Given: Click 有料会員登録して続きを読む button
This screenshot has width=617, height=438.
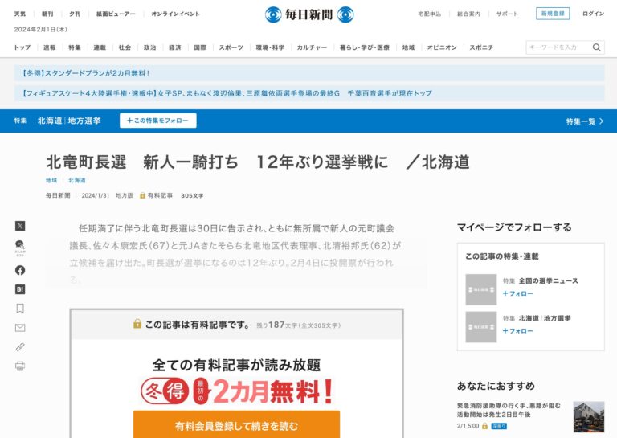Looking at the screenshot, I should [x=236, y=425].
